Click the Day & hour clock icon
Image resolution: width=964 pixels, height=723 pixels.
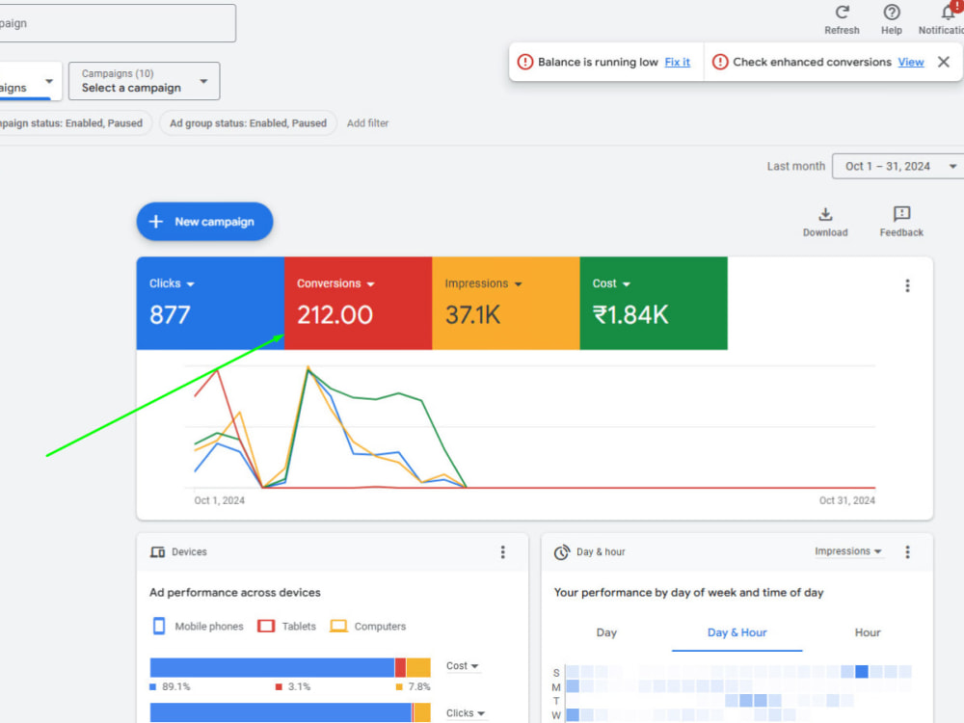click(561, 552)
